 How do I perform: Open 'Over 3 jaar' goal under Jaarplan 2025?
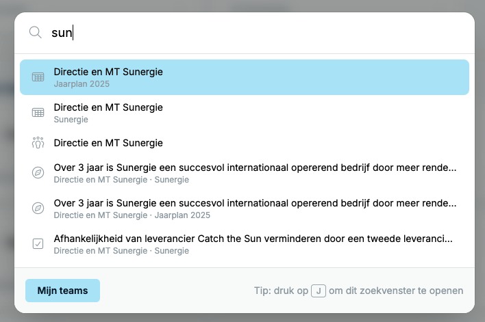(245, 209)
